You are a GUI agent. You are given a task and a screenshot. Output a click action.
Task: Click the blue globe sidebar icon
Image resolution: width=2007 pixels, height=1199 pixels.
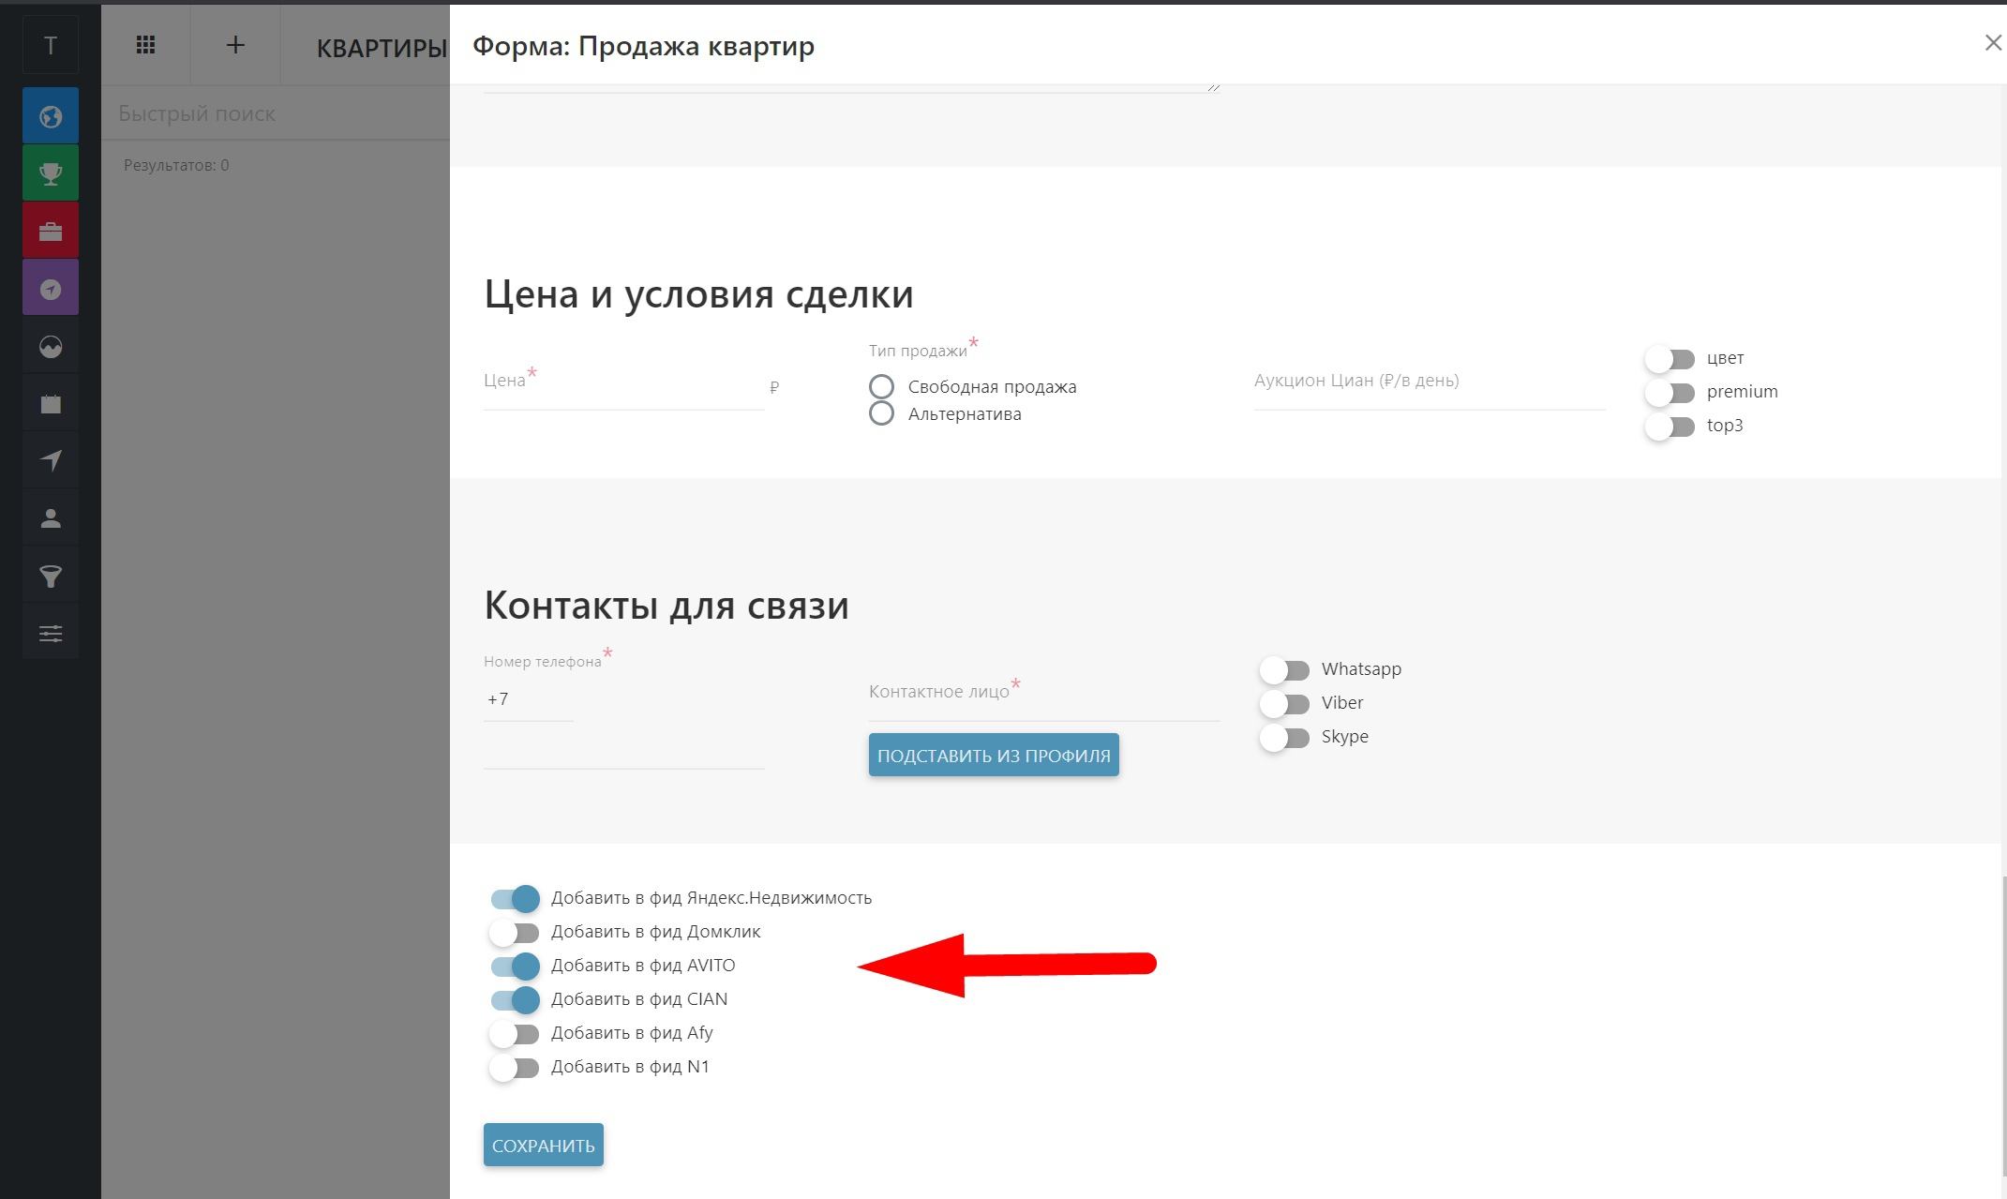click(x=51, y=116)
